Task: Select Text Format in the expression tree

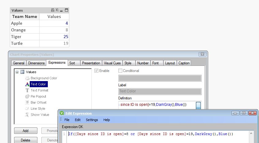Action: (40, 90)
